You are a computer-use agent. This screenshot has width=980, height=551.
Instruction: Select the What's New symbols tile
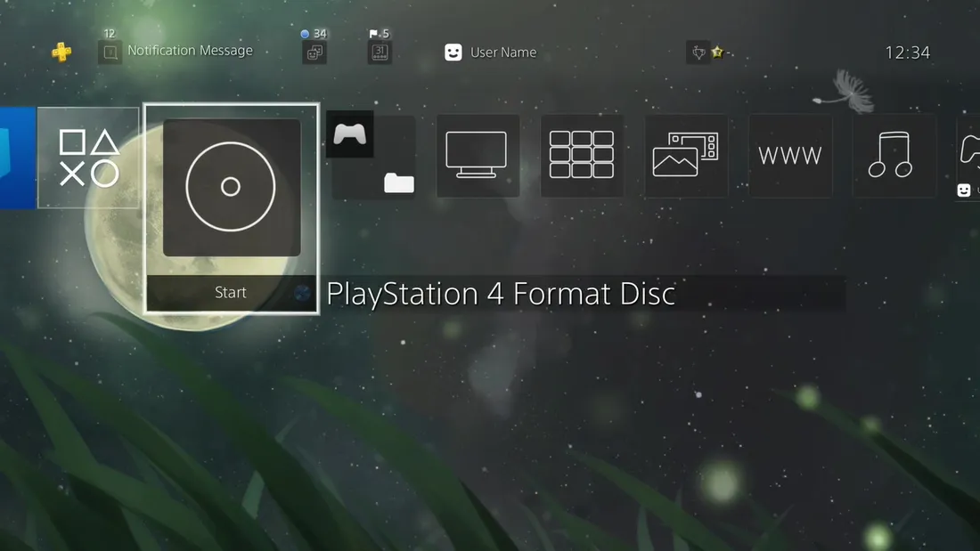[x=88, y=158]
